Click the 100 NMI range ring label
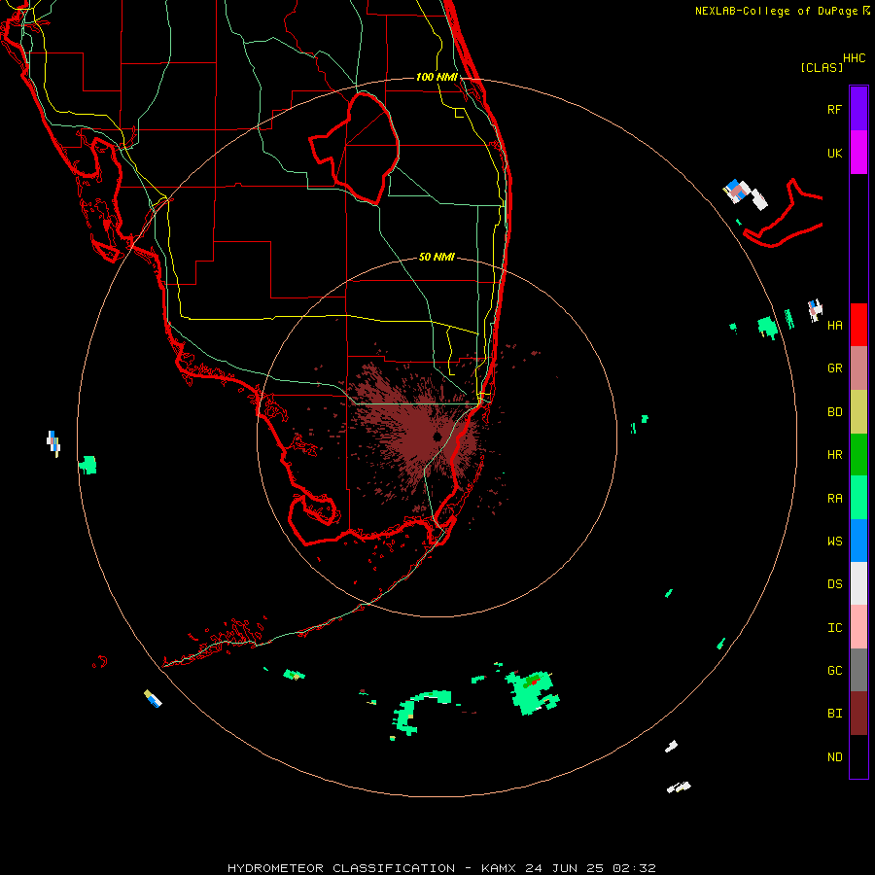 [437, 77]
